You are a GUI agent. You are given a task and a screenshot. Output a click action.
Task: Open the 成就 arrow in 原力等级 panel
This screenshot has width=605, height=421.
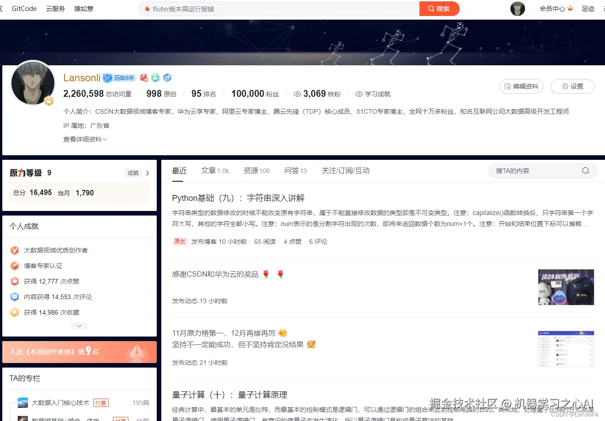click(x=147, y=173)
